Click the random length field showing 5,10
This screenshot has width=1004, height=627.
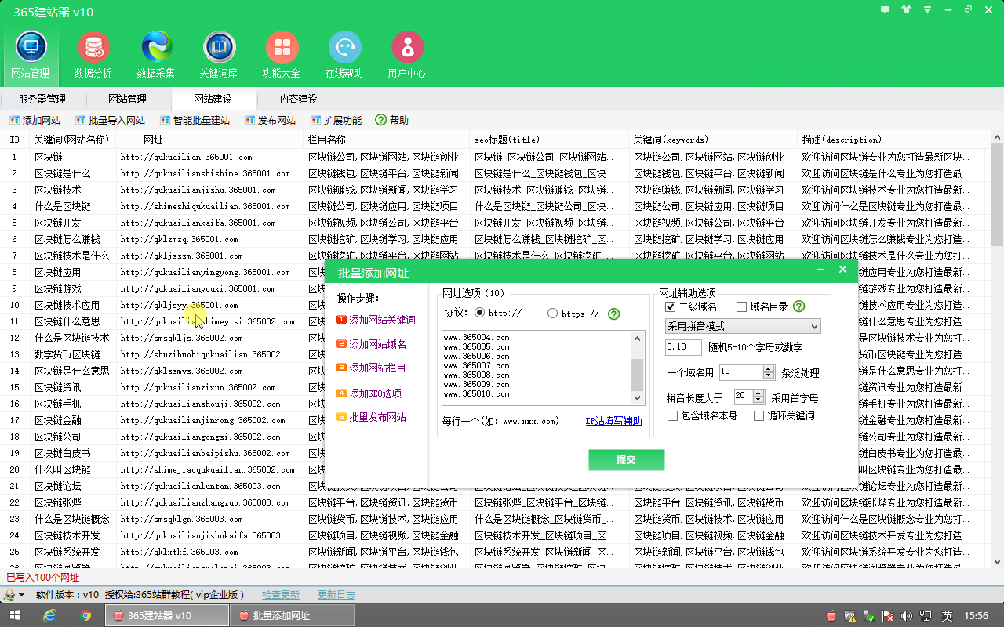click(x=683, y=347)
